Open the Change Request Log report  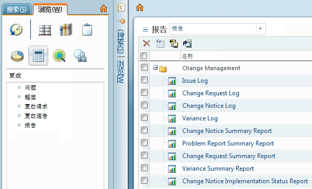tap(211, 93)
